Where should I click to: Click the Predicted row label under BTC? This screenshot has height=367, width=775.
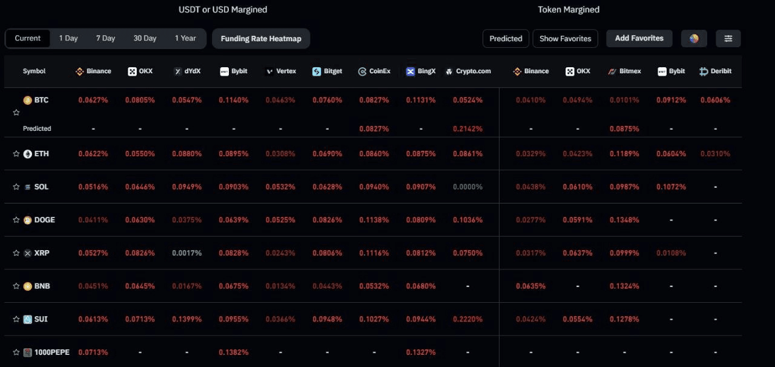(x=37, y=128)
